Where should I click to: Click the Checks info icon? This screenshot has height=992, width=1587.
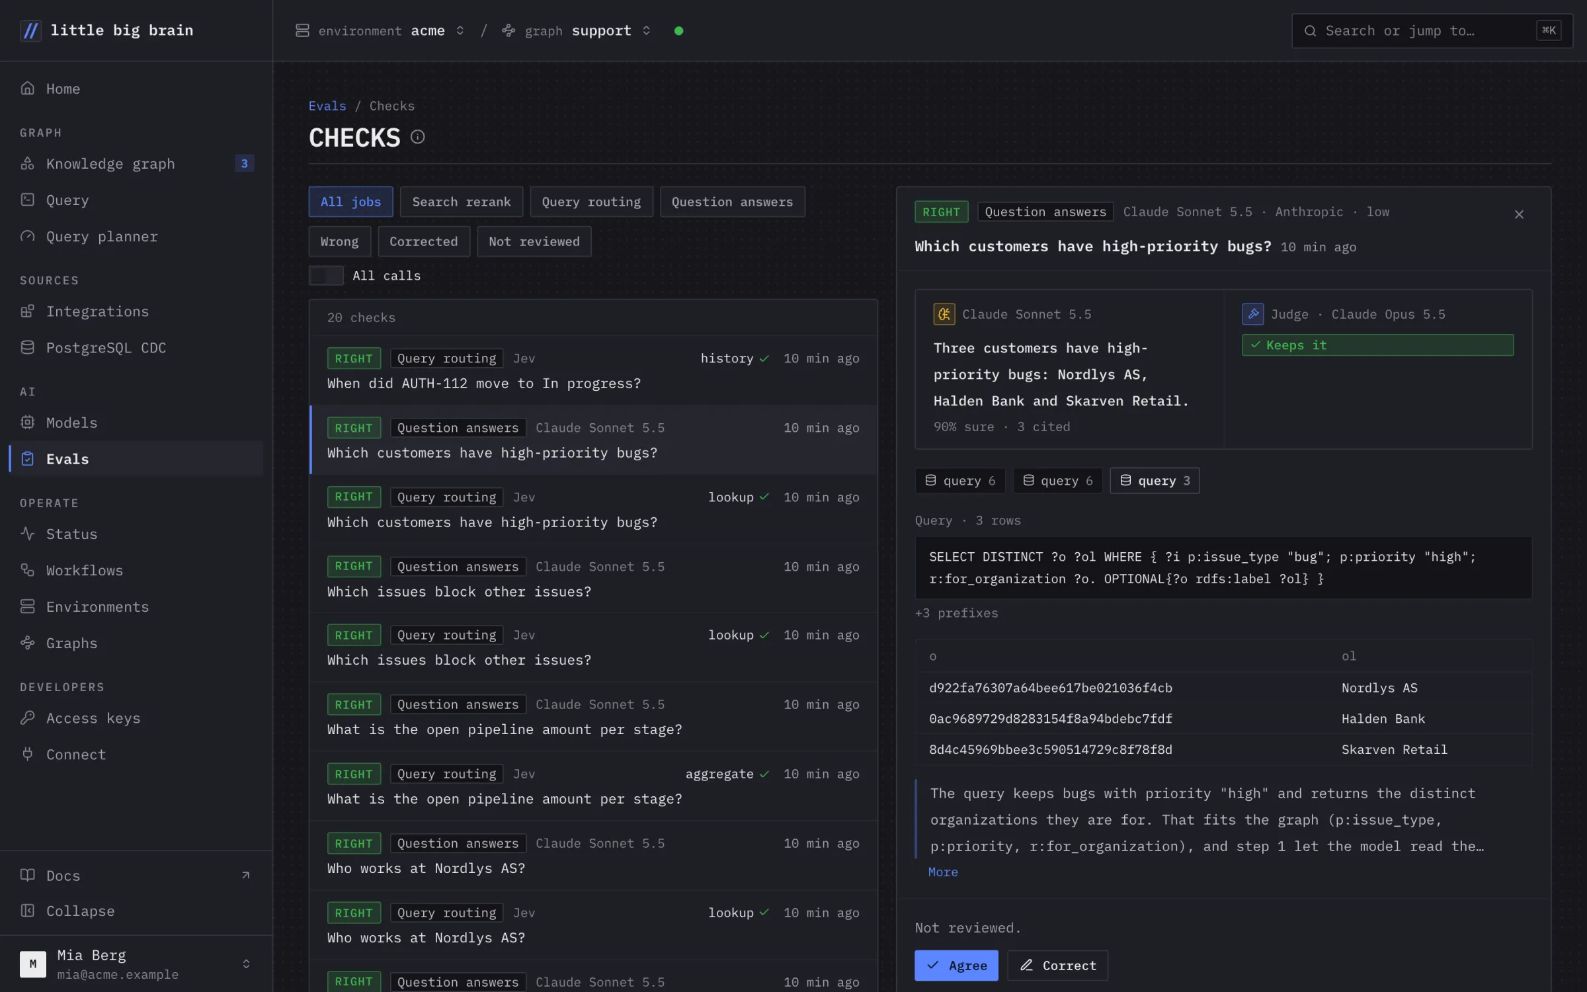coord(417,137)
